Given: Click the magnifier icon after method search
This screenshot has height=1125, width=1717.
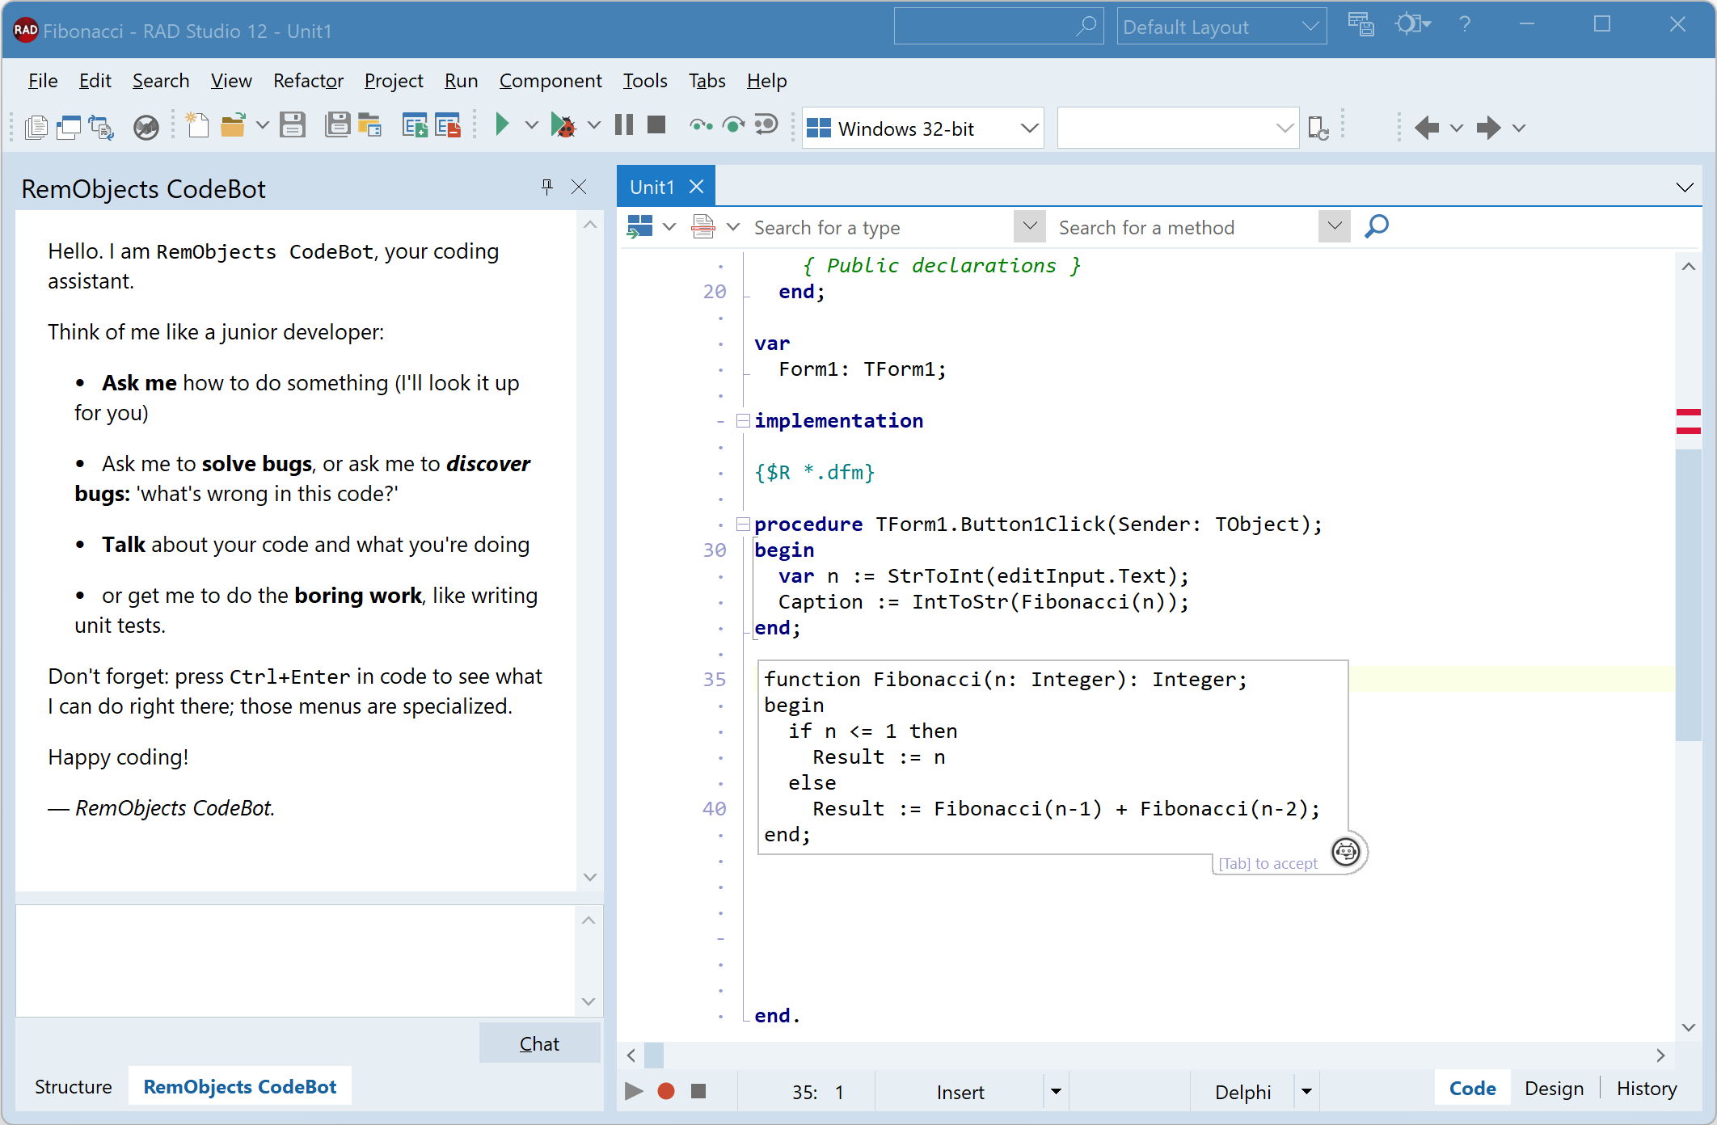Looking at the screenshot, I should point(1376,226).
